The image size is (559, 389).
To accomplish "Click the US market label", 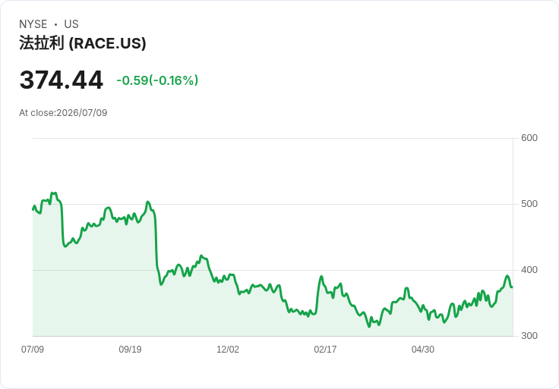I will (71, 24).
